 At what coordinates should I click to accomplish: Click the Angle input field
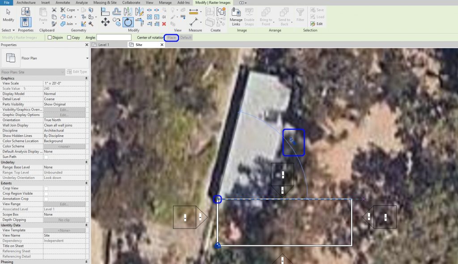click(114, 38)
